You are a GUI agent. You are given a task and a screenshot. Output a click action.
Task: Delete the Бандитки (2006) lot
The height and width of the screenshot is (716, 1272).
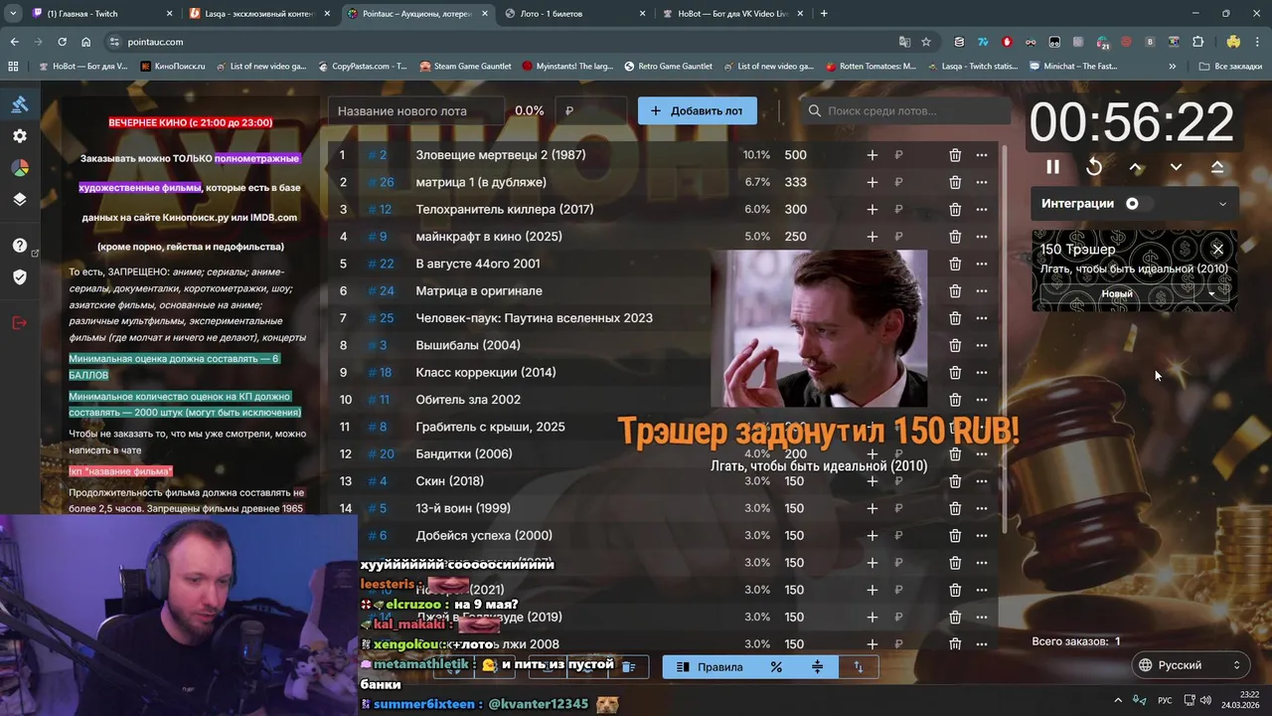click(x=955, y=454)
